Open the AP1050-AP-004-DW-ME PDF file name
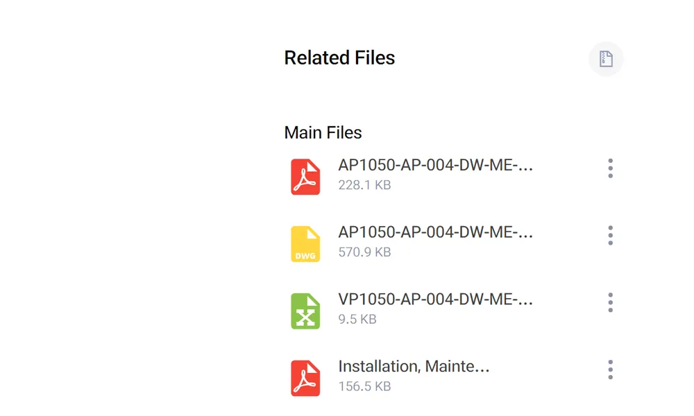694x416 pixels. (x=435, y=166)
